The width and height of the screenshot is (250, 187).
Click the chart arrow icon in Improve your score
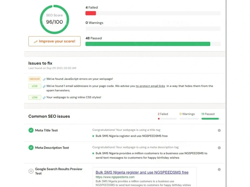click(35, 42)
